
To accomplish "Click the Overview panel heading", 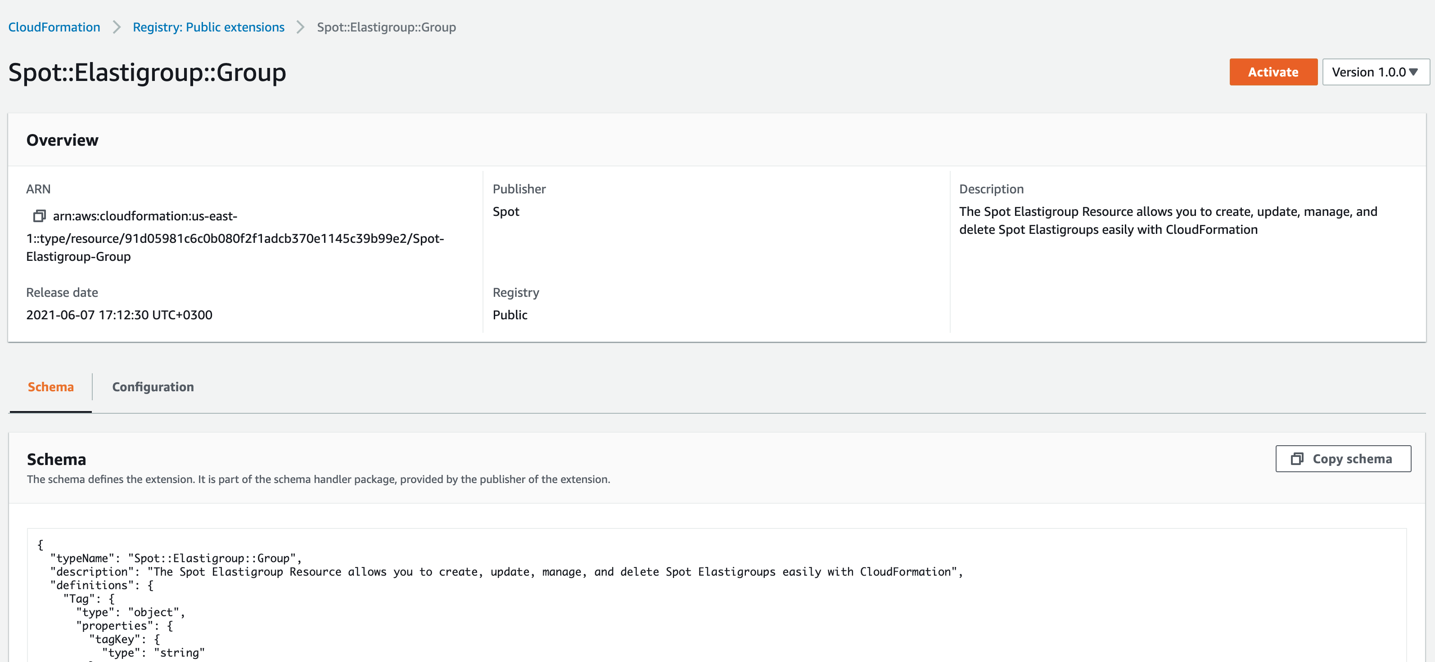I will point(63,140).
